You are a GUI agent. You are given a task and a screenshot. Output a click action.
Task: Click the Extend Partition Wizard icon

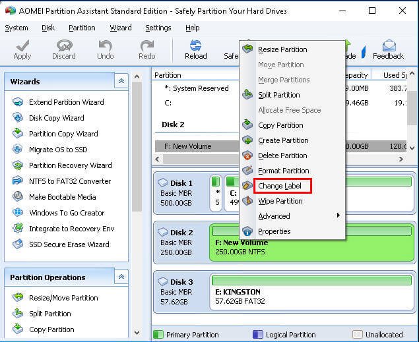[x=18, y=102]
